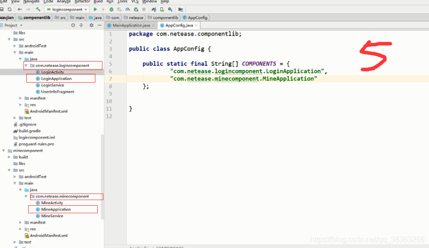Click line number 7 in editor gutter
The height and width of the screenshot is (248, 429).
click(110, 79)
